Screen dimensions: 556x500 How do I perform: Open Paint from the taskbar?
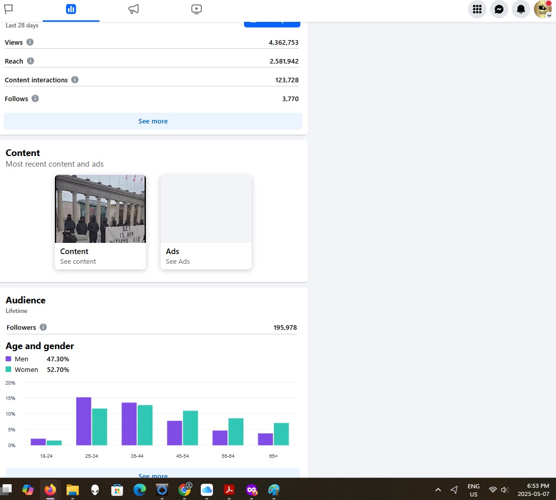coord(274,490)
